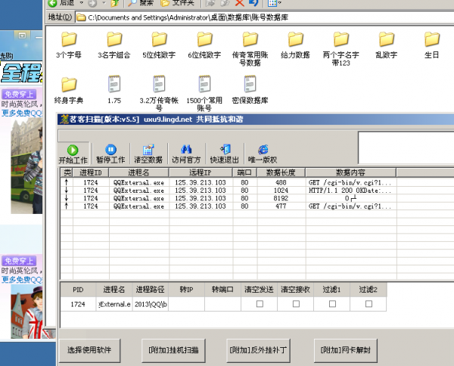Viewport: 454px width, 366px height.
Task: Click the 进程ID column header
Action: [x=91, y=172]
